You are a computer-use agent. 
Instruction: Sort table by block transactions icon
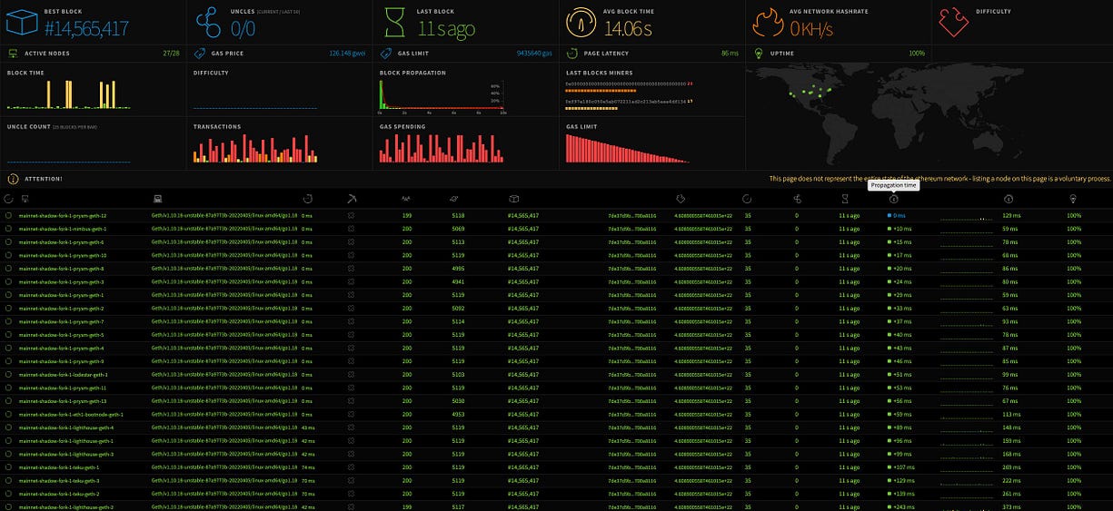747,198
